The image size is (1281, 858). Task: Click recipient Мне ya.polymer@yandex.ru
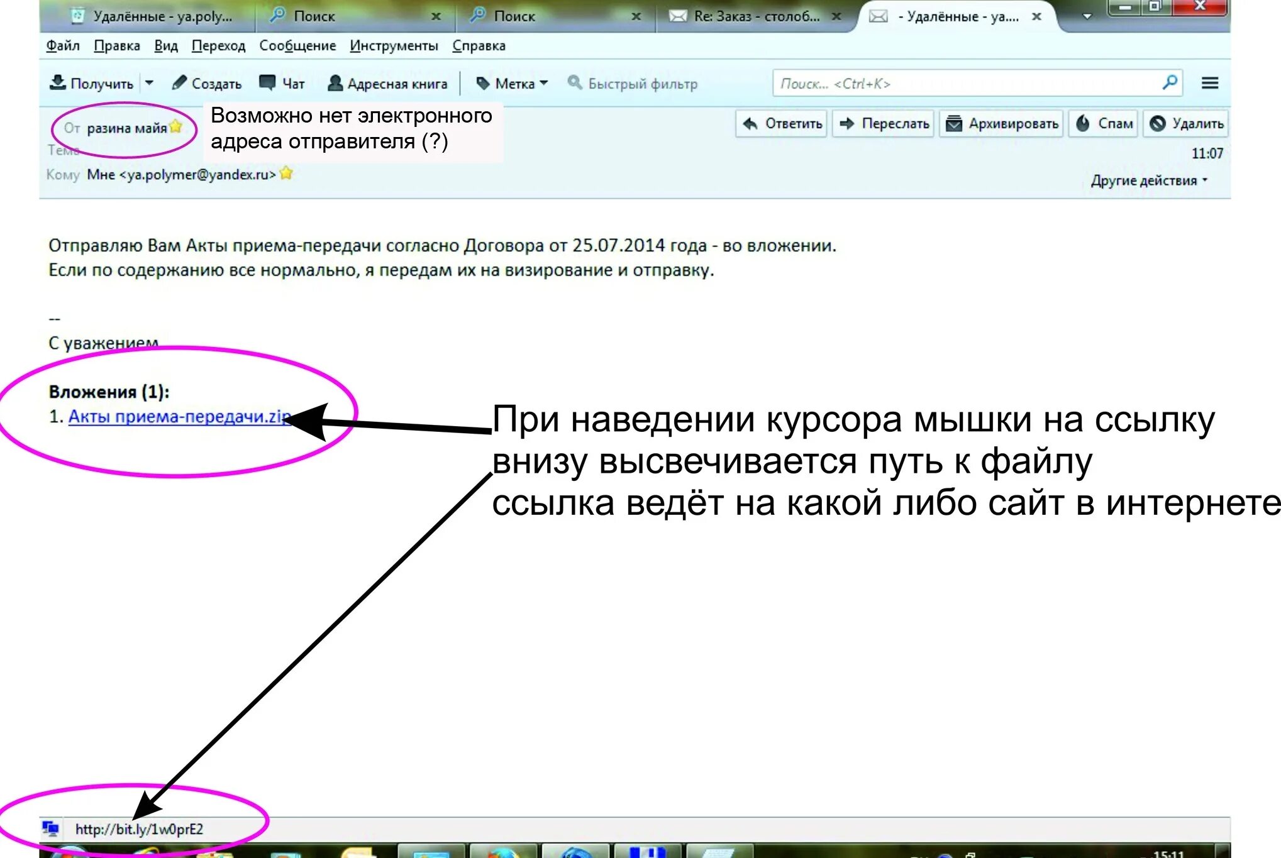(181, 175)
